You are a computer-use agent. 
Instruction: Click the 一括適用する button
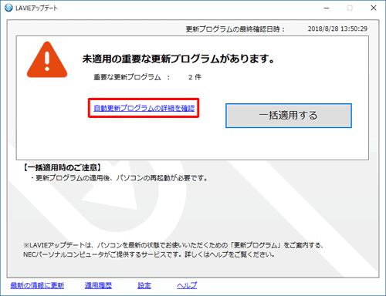[x=289, y=116]
